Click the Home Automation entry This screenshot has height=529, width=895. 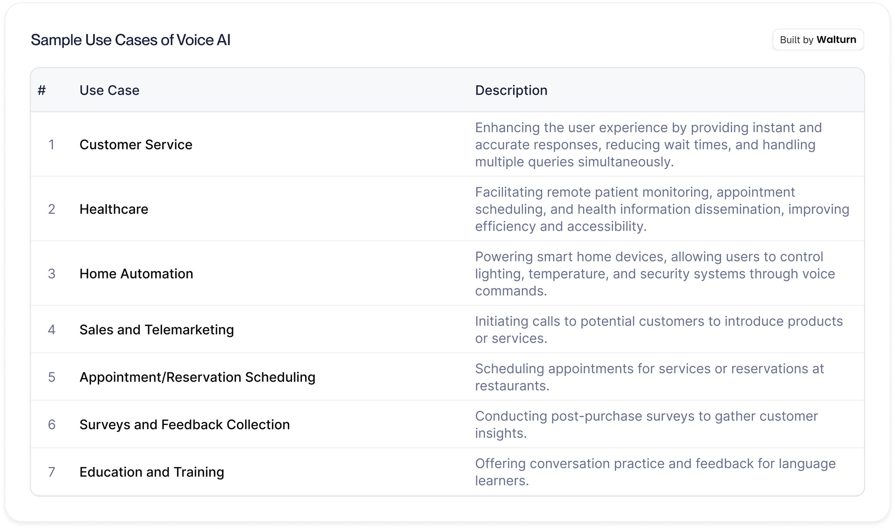[136, 274]
